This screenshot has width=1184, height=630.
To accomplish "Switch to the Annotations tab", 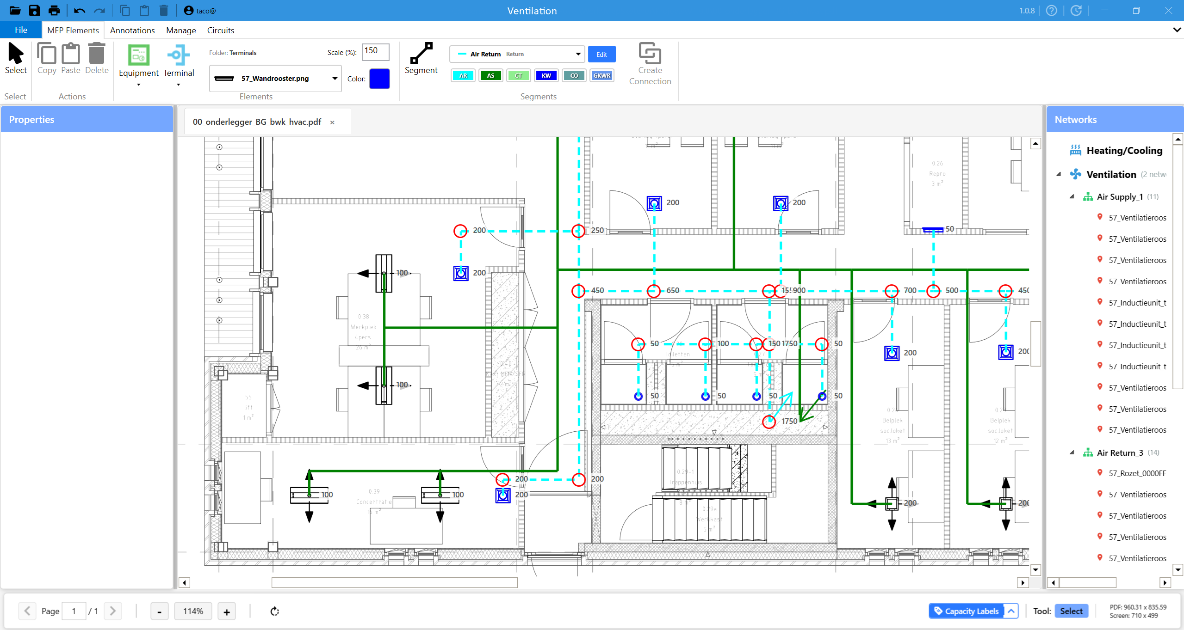I will tap(132, 30).
